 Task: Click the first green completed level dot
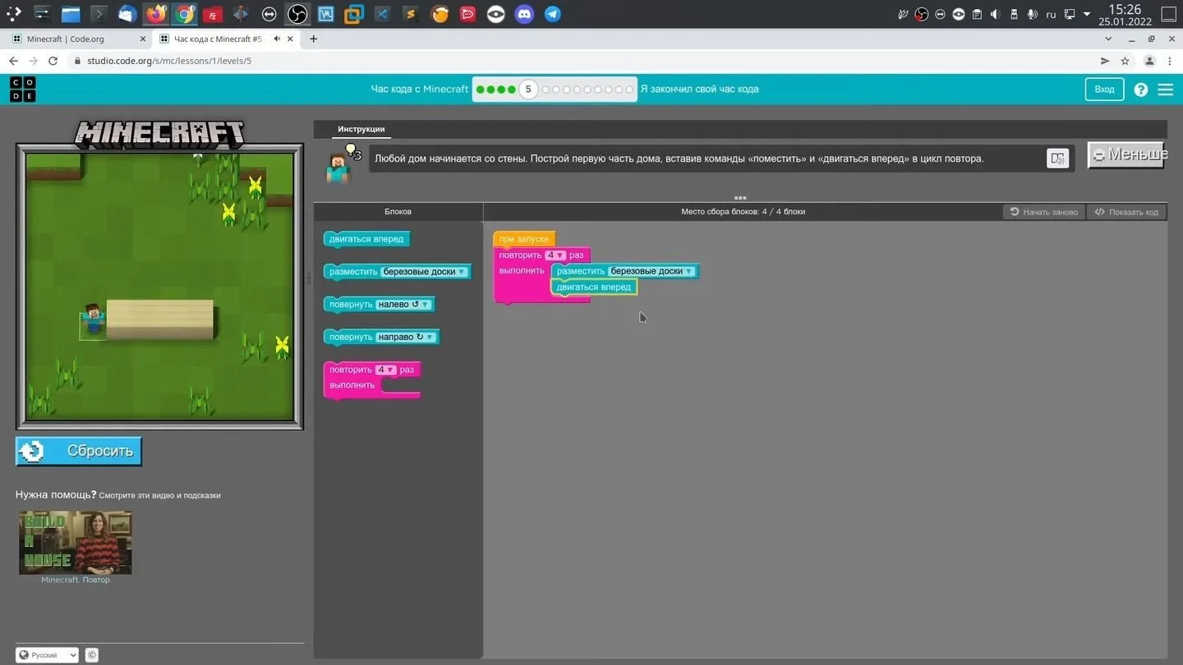tap(481, 89)
